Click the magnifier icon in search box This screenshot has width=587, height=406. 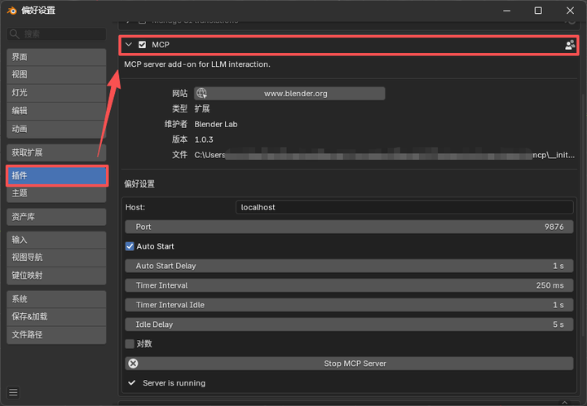point(14,34)
